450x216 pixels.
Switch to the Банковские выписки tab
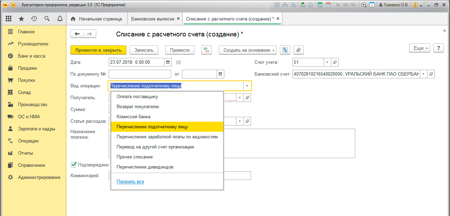coord(152,19)
